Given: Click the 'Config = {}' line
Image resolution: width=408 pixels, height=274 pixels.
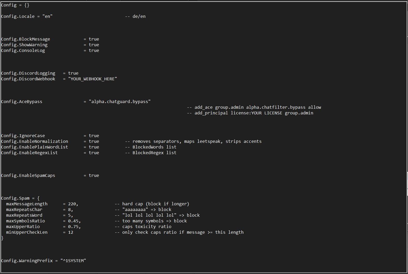Looking at the screenshot, I should click(15, 5).
